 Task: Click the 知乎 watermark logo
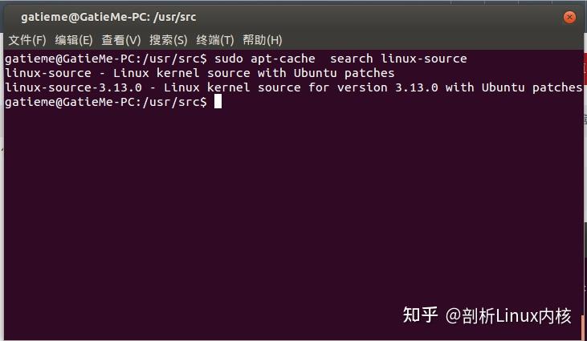[420, 315]
